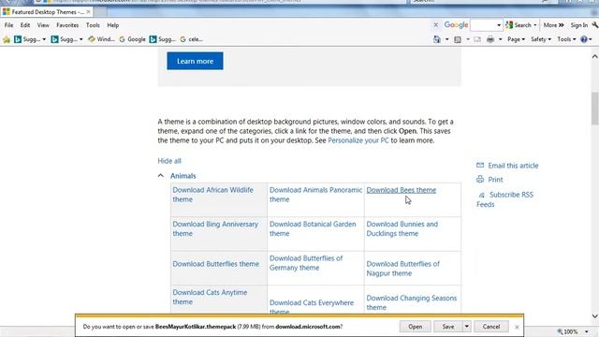Collapse the Animals category chevron
The width and height of the screenshot is (599, 337).
click(161, 176)
